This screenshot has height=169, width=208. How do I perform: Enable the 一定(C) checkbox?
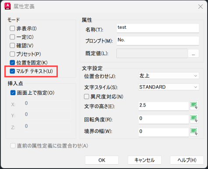coord(12,37)
